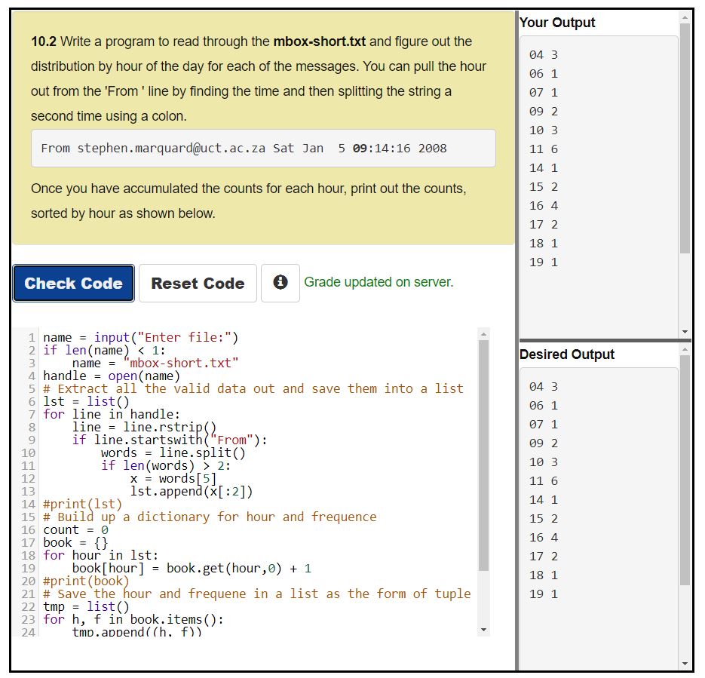The image size is (705, 678).
Task: Click code line 'for line in handle:'
Action: (112, 414)
